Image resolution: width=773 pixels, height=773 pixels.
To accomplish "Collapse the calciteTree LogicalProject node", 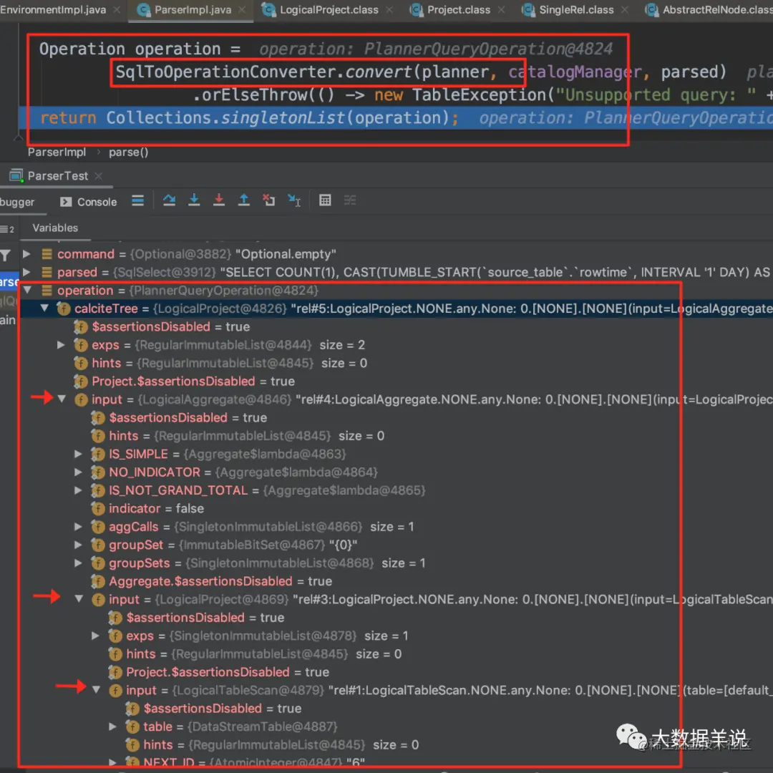I will (45, 308).
